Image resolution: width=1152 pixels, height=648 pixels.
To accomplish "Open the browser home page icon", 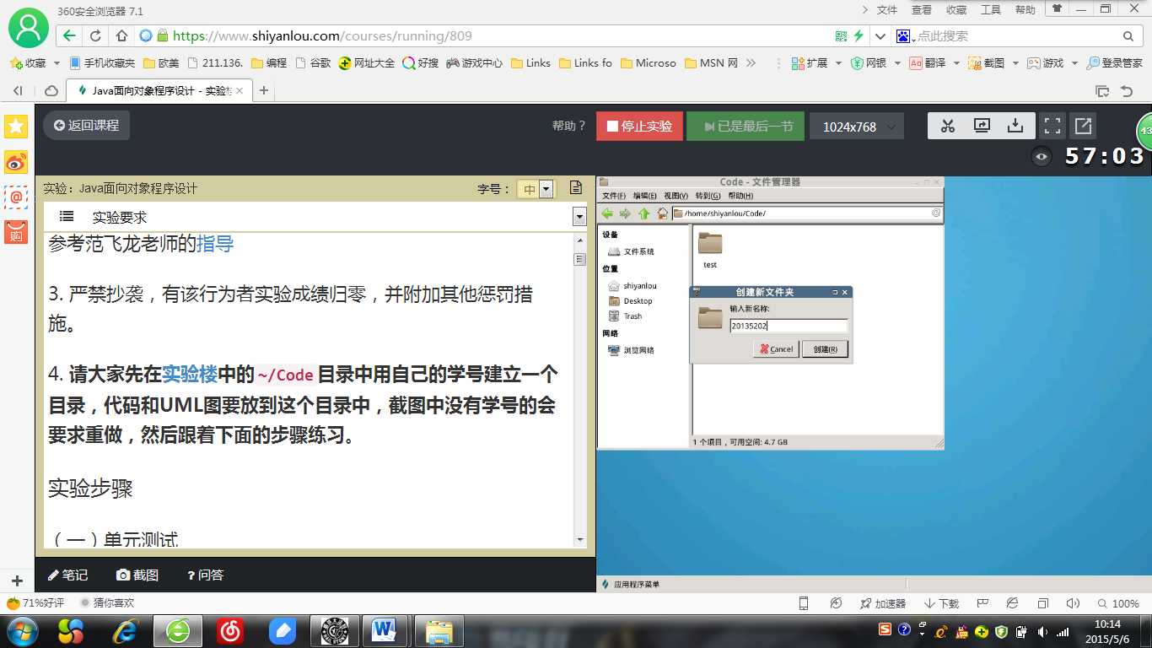I will coord(121,35).
